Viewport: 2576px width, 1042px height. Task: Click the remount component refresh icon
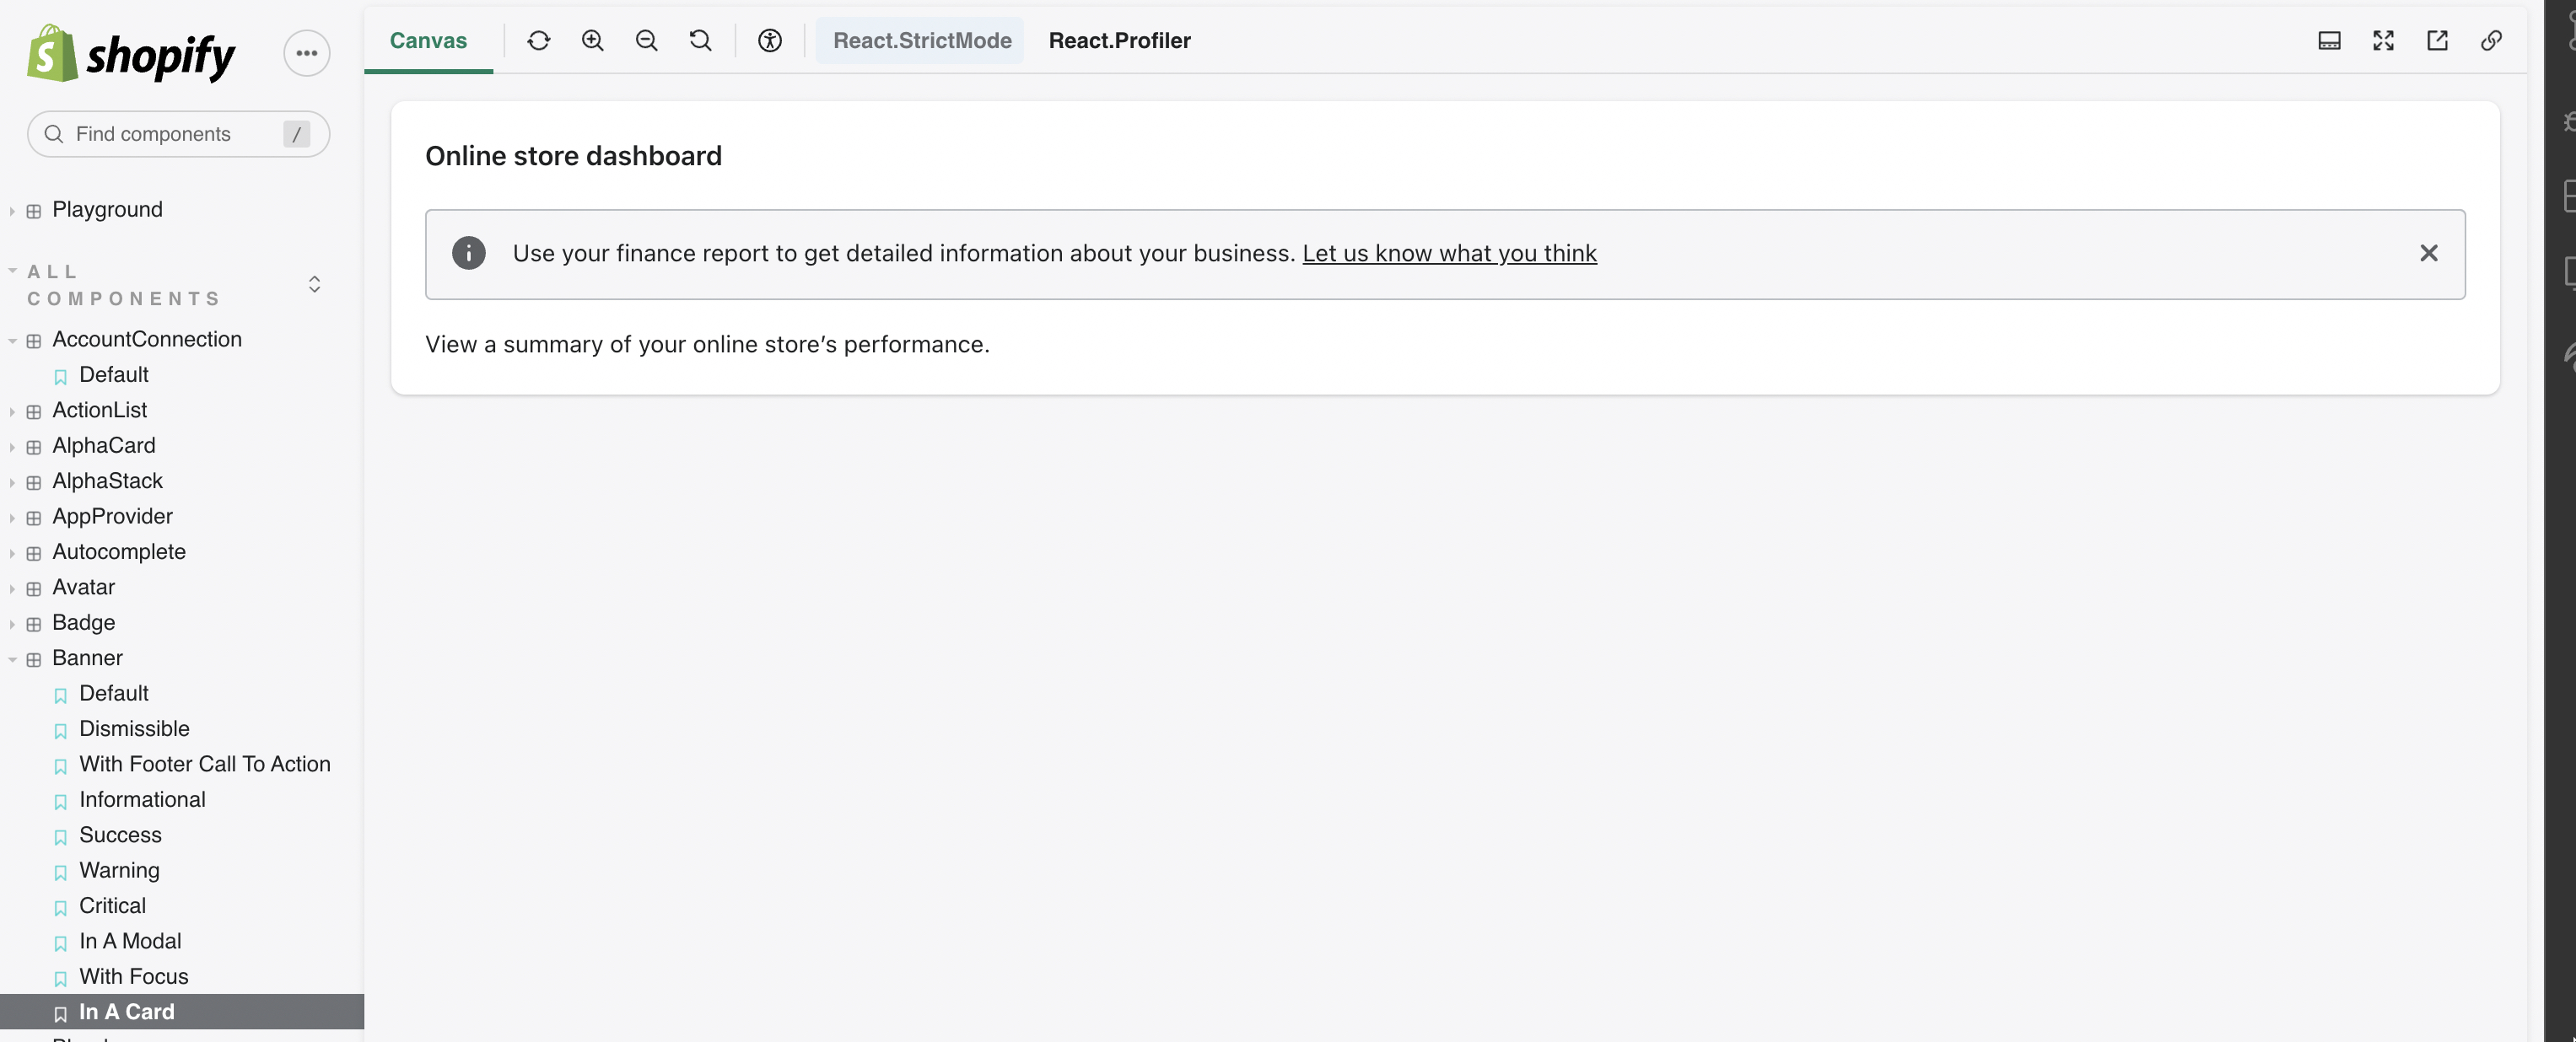click(538, 40)
